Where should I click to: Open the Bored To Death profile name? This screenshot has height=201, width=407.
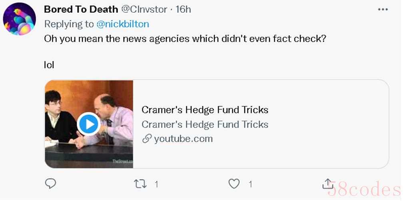click(x=81, y=9)
